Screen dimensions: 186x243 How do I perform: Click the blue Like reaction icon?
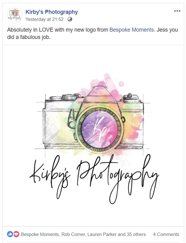[x=10, y=234]
